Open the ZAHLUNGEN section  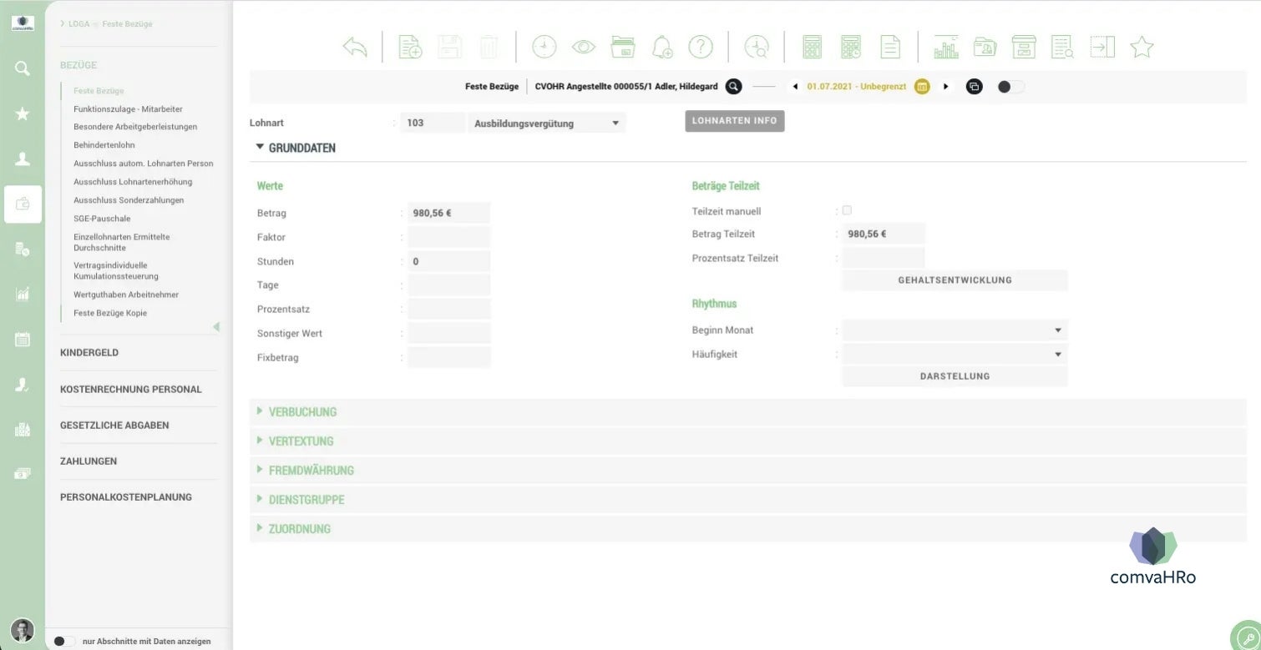(89, 461)
